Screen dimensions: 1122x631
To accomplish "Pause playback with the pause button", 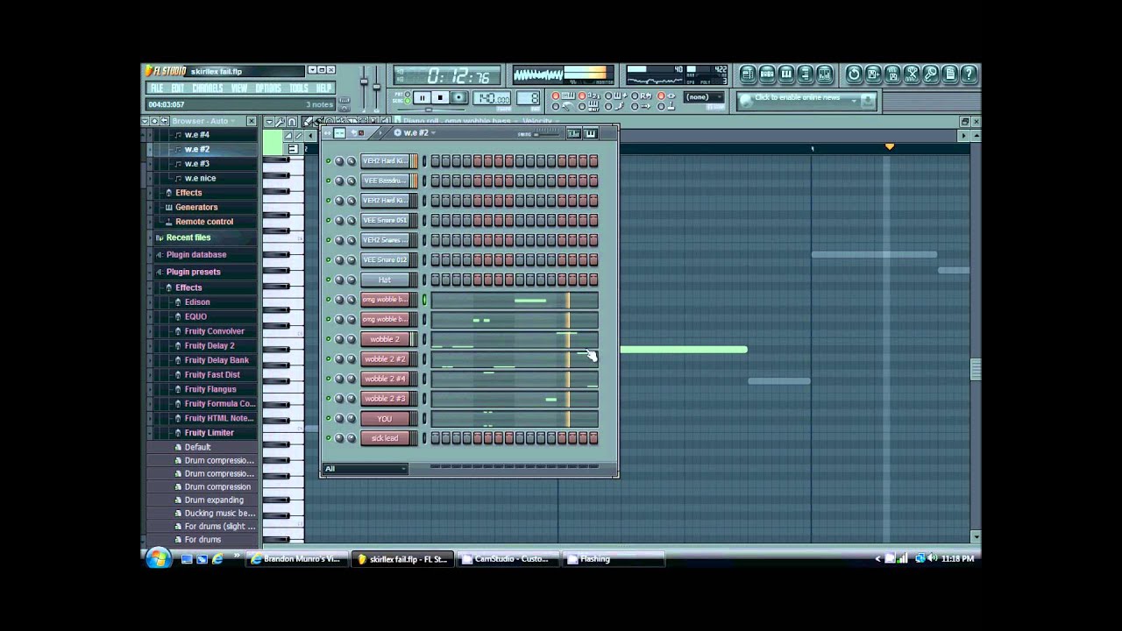I will click(422, 98).
